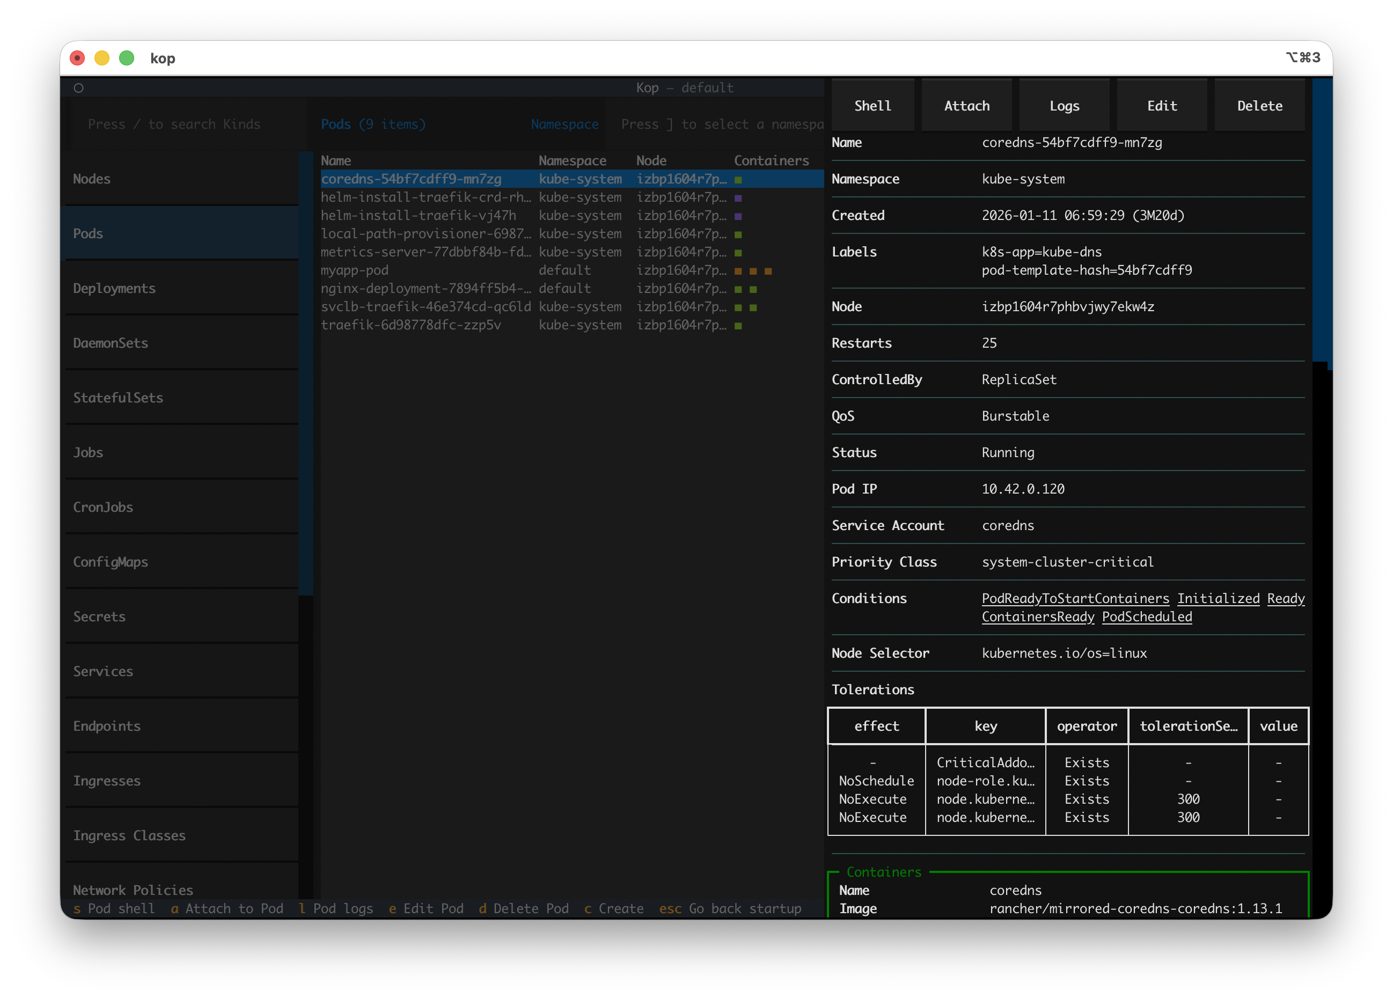
Task: Click the green container square of traefik-6d98778dfc-zzp5v
Action: click(x=738, y=326)
